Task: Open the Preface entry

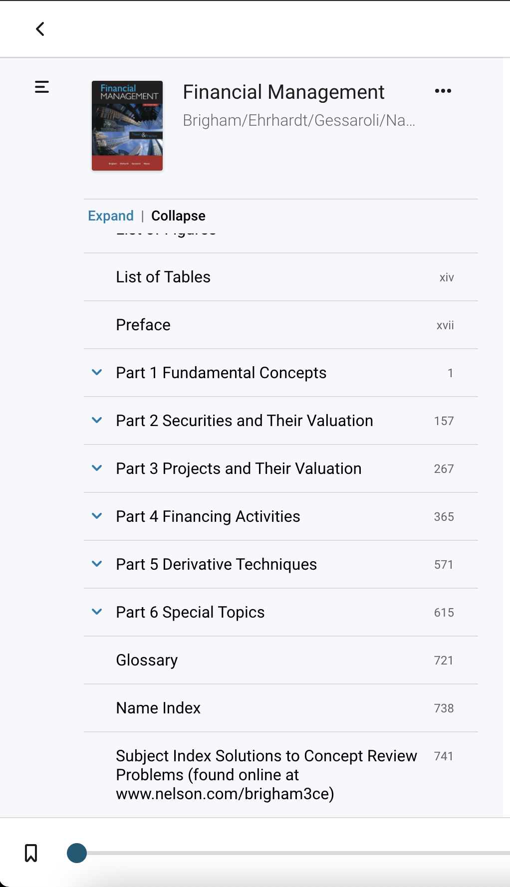Action: (x=281, y=325)
